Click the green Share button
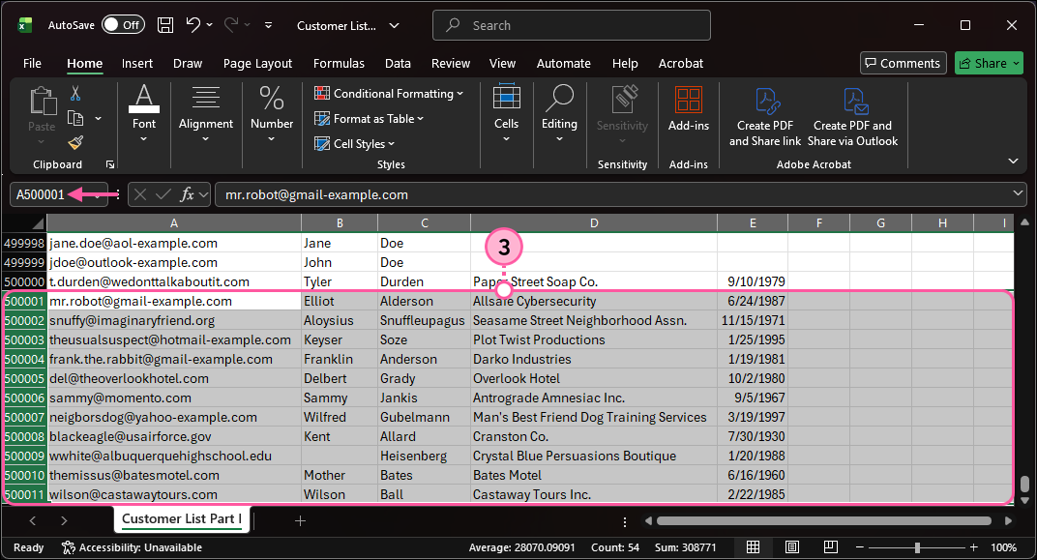The height and width of the screenshot is (560, 1037). (x=989, y=63)
